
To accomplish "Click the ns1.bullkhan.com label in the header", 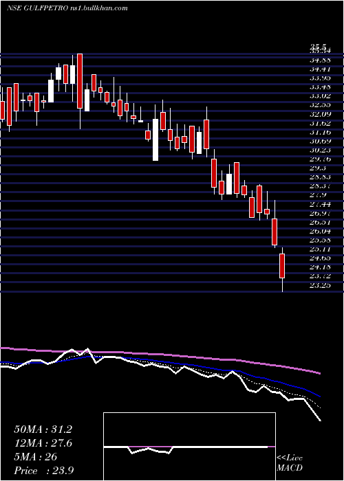I will (x=98, y=8).
